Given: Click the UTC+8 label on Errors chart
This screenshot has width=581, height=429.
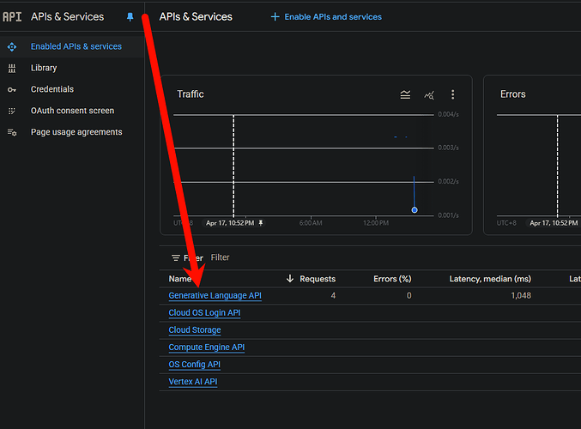Looking at the screenshot, I should [x=506, y=223].
